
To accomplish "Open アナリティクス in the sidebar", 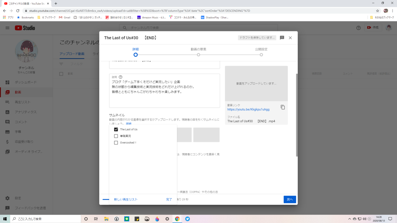I will (26, 112).
